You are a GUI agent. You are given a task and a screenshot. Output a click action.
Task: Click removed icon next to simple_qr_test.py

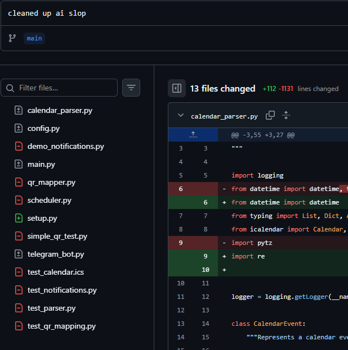pyautogui.click(x=19, y=236)
